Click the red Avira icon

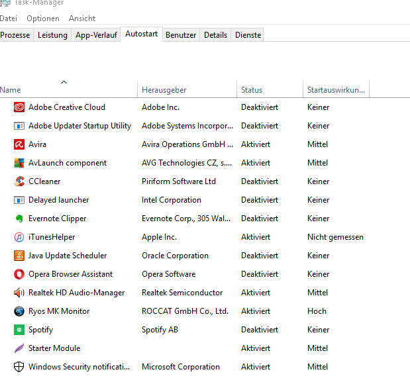coord(19,144)
